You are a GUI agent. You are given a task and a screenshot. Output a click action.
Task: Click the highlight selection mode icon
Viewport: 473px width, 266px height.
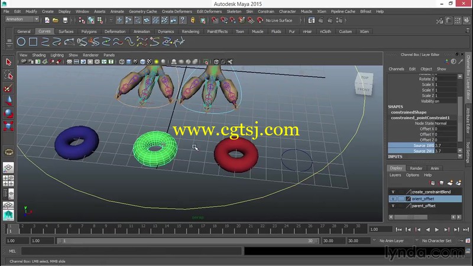pos(203,20)
